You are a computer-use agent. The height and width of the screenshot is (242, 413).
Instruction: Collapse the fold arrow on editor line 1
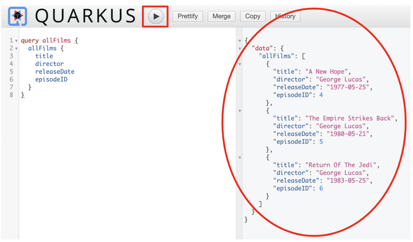(x=17, y=41)
